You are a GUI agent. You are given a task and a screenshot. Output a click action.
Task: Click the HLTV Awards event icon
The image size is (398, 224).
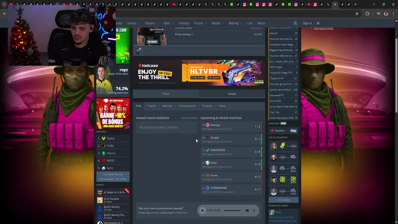pyautogui.click(x=100, y=200)
